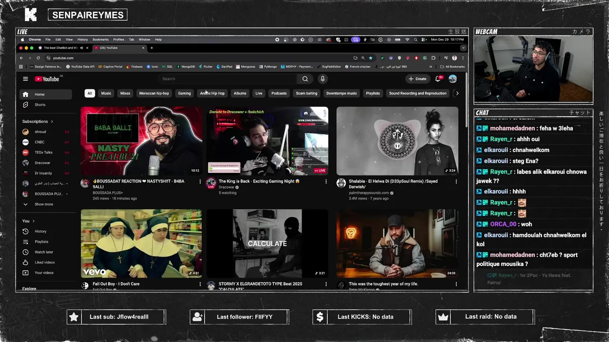Select the Scam baiting filter chip
The width and height of the screenshot is (609, 342).
pos(306,93)
